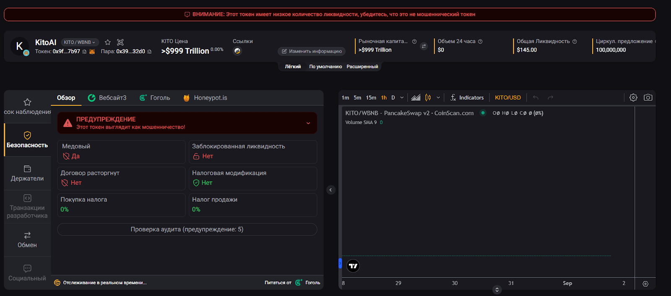Click the KITO/WBNB PancakeSwap v2 chart title
671x296 pixels.
click(x=409, y=113)
